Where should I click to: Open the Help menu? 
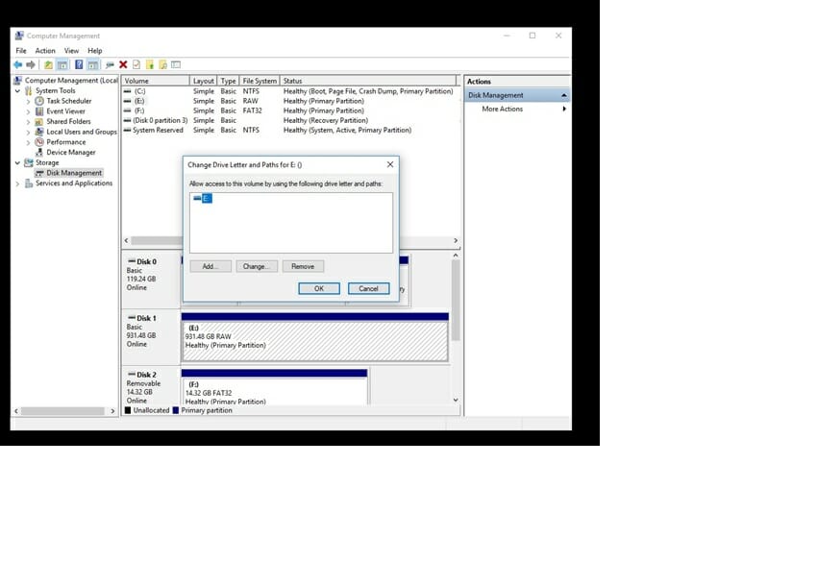(x=95, y=51)
